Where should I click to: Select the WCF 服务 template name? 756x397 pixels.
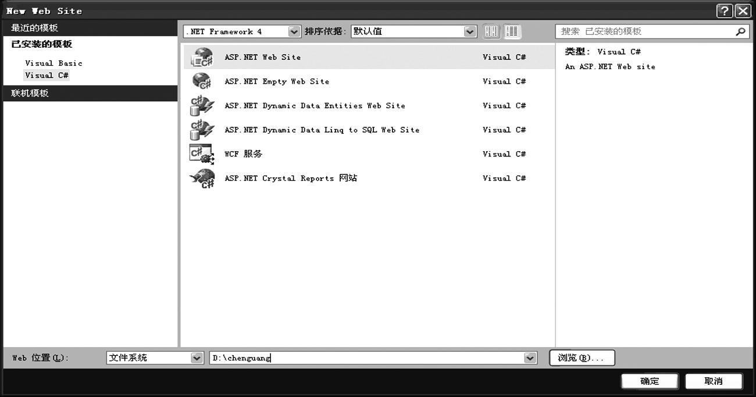coord(244,154)
